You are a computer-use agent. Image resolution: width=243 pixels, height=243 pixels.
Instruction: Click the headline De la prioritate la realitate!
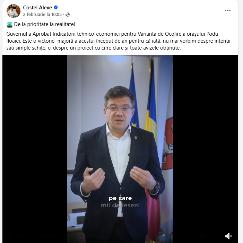click(44, 24)
